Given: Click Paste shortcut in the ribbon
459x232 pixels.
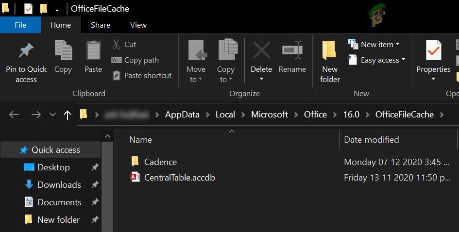Looking at the screenshot, I should point(142,76).
